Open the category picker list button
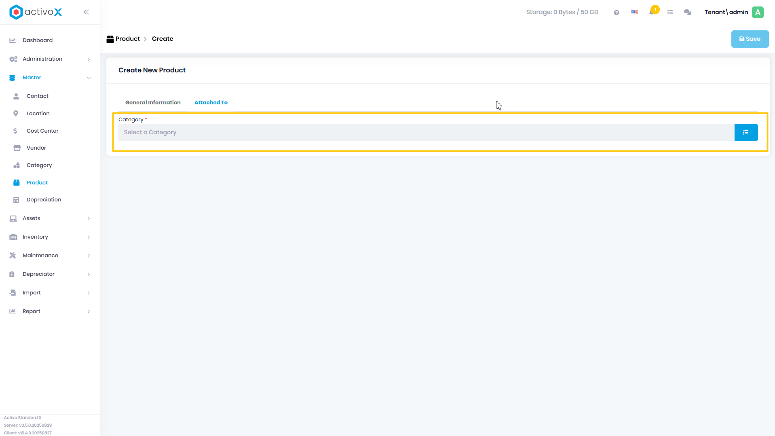The image size is (775, 436). point(746,132)
